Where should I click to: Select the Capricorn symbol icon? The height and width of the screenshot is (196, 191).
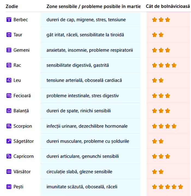coord(9,156)
